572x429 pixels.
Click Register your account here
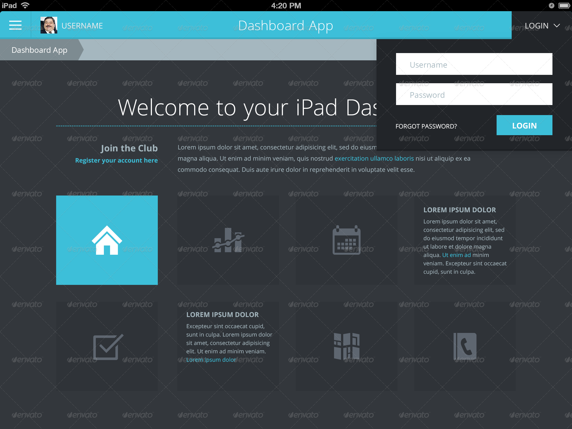116,160
